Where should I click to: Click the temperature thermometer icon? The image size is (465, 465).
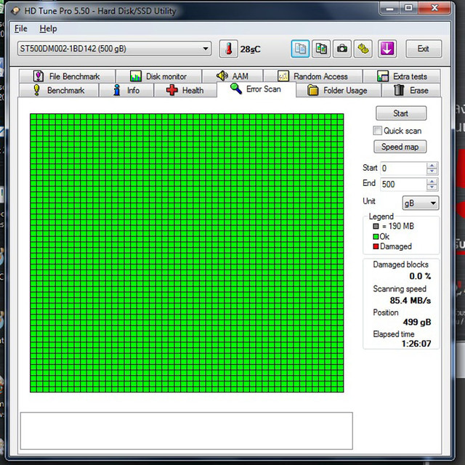pos(228,49)
